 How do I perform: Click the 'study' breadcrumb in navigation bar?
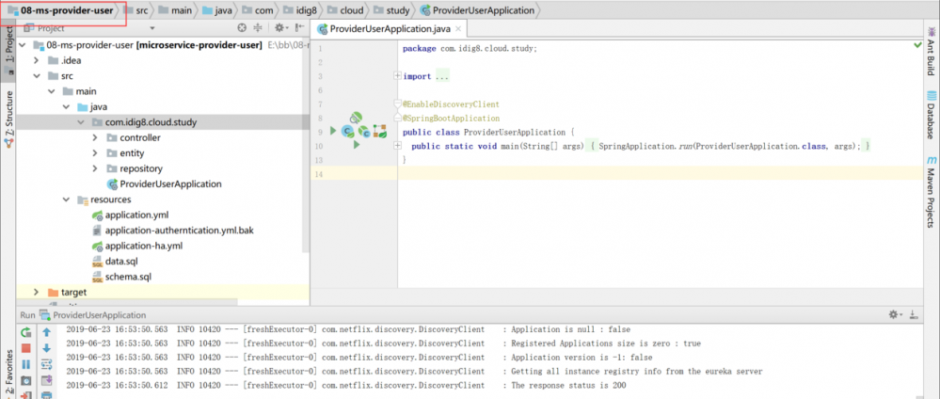pos(398,10)
